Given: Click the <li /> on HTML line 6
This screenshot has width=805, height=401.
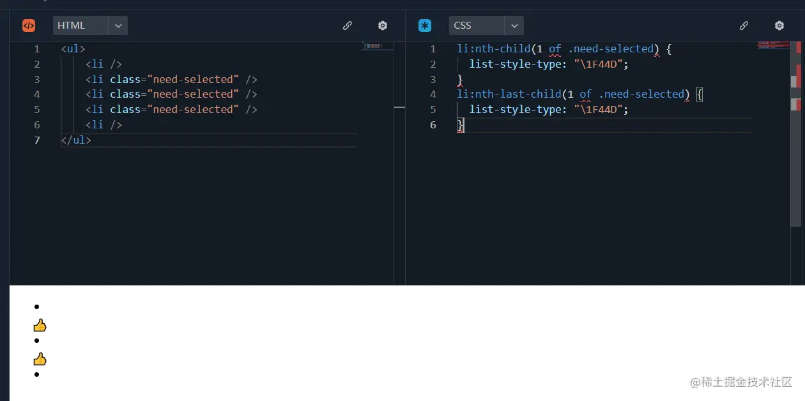Looking at the screenshot, I should point(103,125).
